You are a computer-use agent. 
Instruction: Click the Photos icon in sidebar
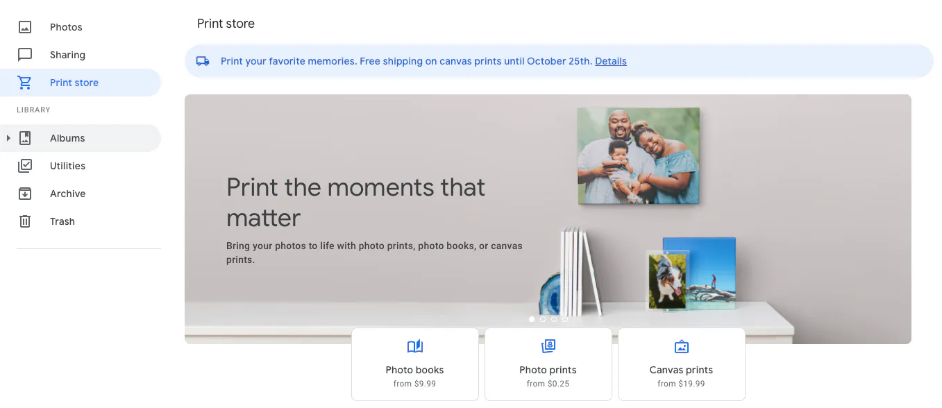click(25, 27)
